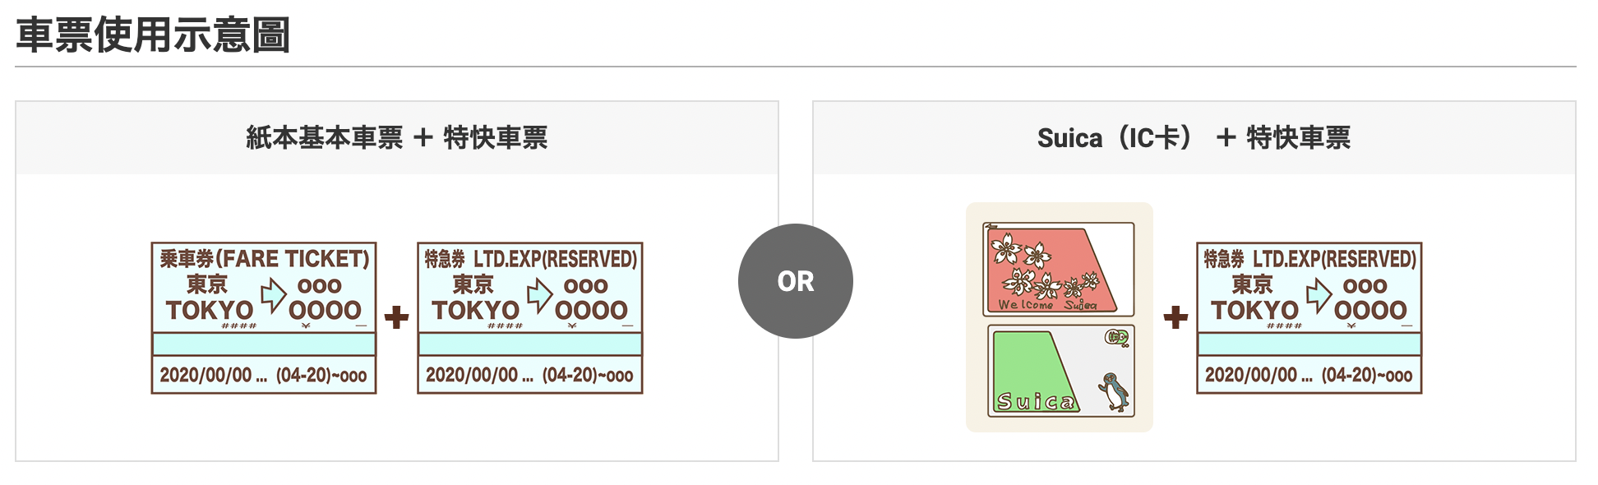Image resolution: width=1598 pixels, height=485 pixels.
Task: Click the TOKYO text on fare ticket
Action: coord(210,311)
